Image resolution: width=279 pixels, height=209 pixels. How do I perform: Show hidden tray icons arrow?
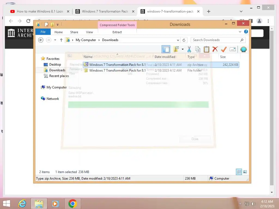[x=240, y=204]
